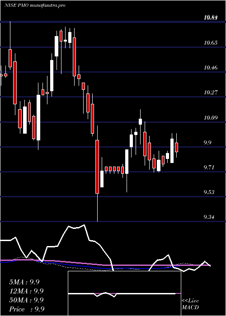Screen dimensions: 226x316
Task: Click the 9.71 price axis label
Action: [209, 167]
